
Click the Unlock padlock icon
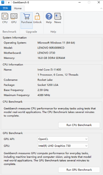pos(37,18)
